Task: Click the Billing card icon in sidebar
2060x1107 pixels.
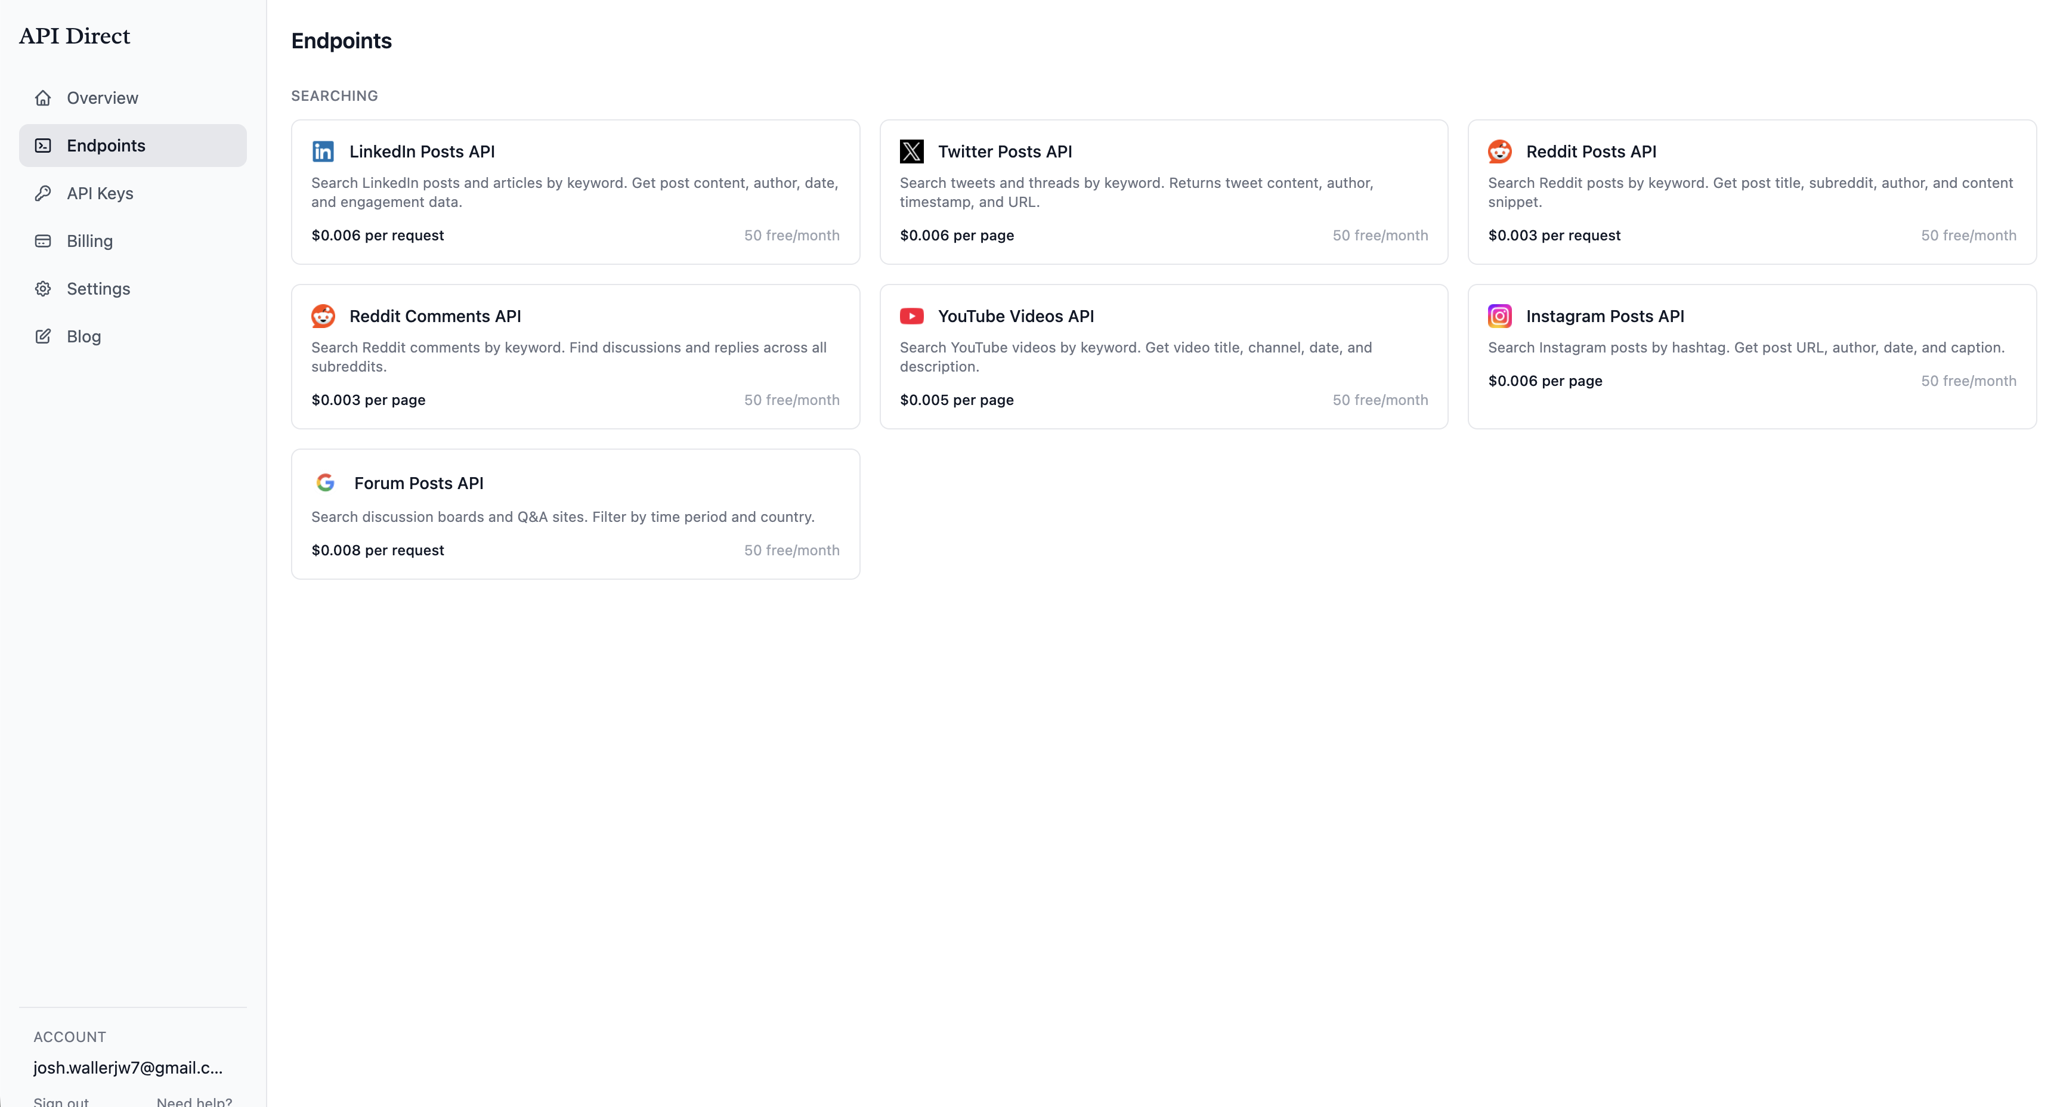Action: coord(43,241)
